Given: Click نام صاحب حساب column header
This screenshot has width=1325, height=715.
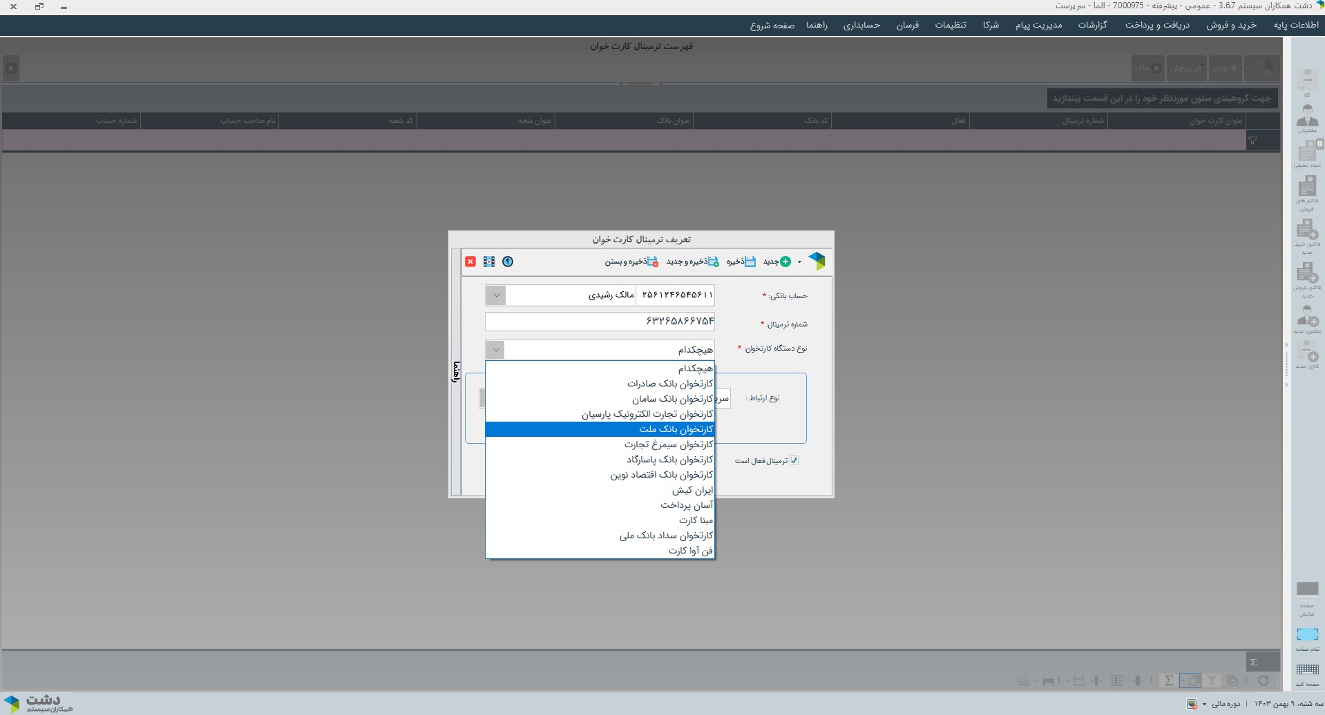Looking at the screenshot, I should pos(209,121).
